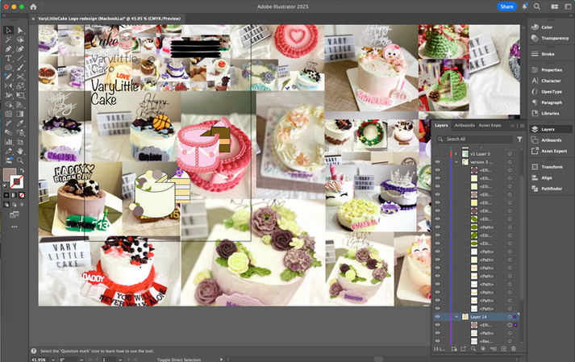Click the status bar question mark icon
Image resolution: width=575 pixels, height=362 pixels.
[34, 351]
